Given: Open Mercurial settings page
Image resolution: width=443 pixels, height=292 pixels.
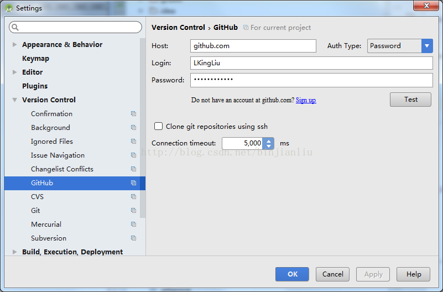Looking at the screenshot, I should tap(46, 224).
